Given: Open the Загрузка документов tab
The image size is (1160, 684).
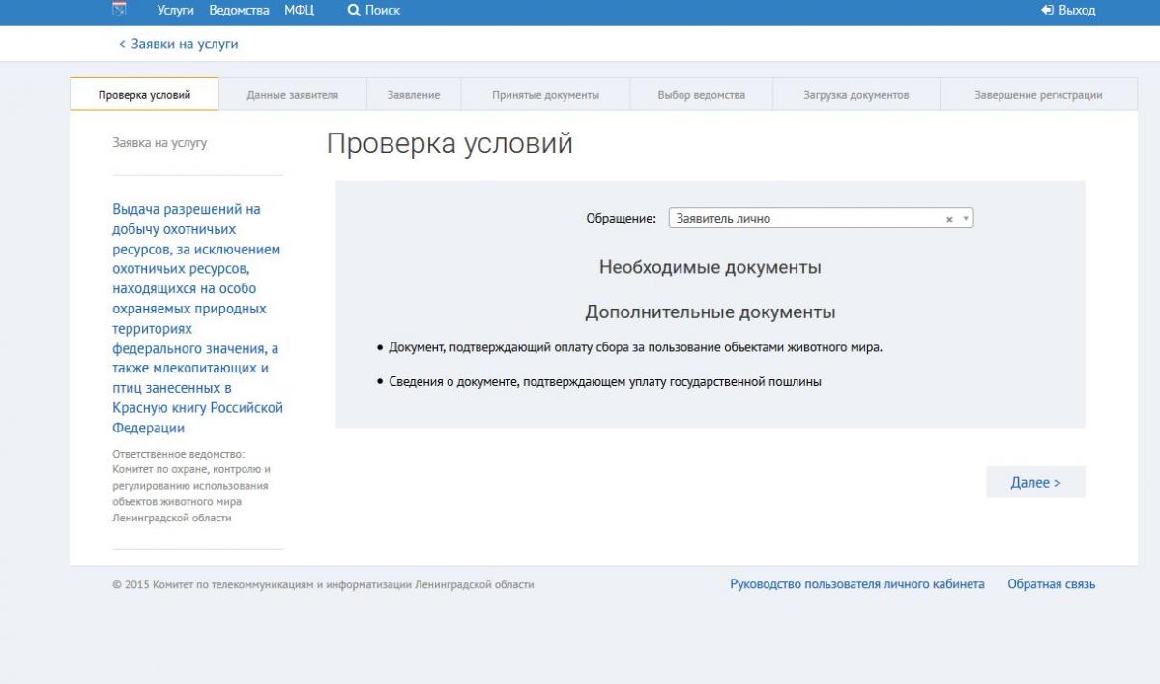Looking at the screenshot, I should coord(855,95).
